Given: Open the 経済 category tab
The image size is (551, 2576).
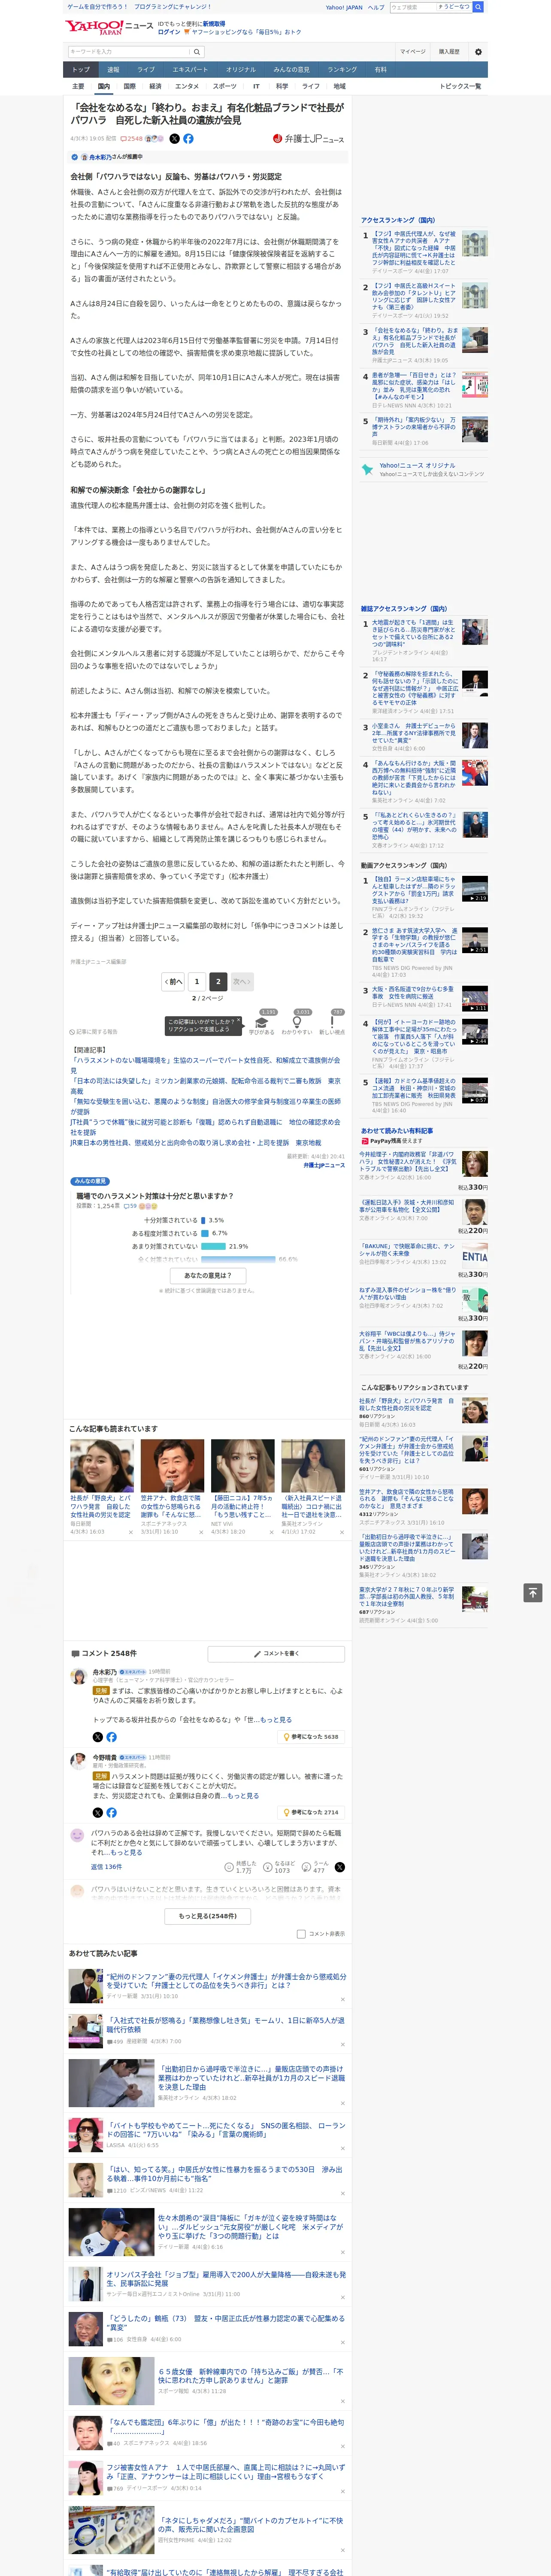Looking at the screenshot, I should point(155,86).
